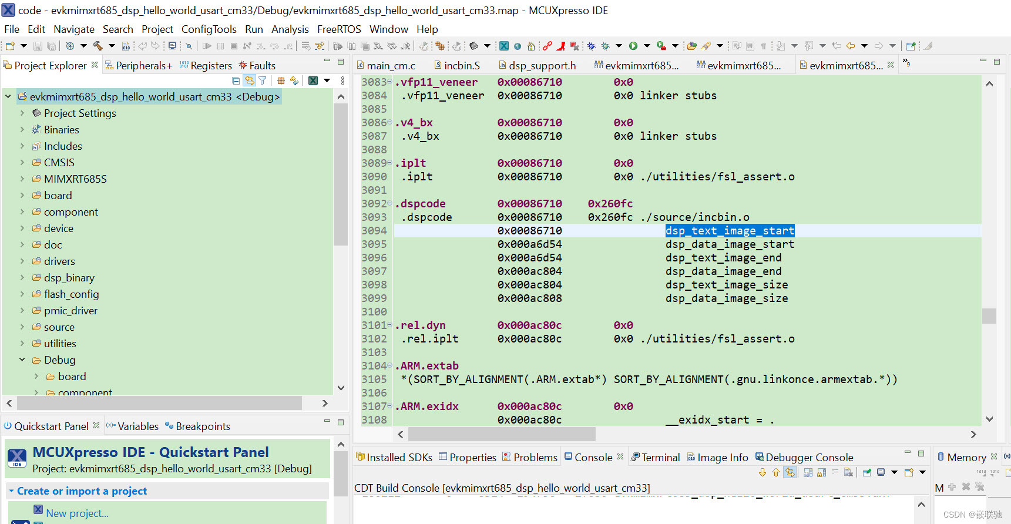Click the Show hidden tabs chevron in editor

tap(907, 62)
